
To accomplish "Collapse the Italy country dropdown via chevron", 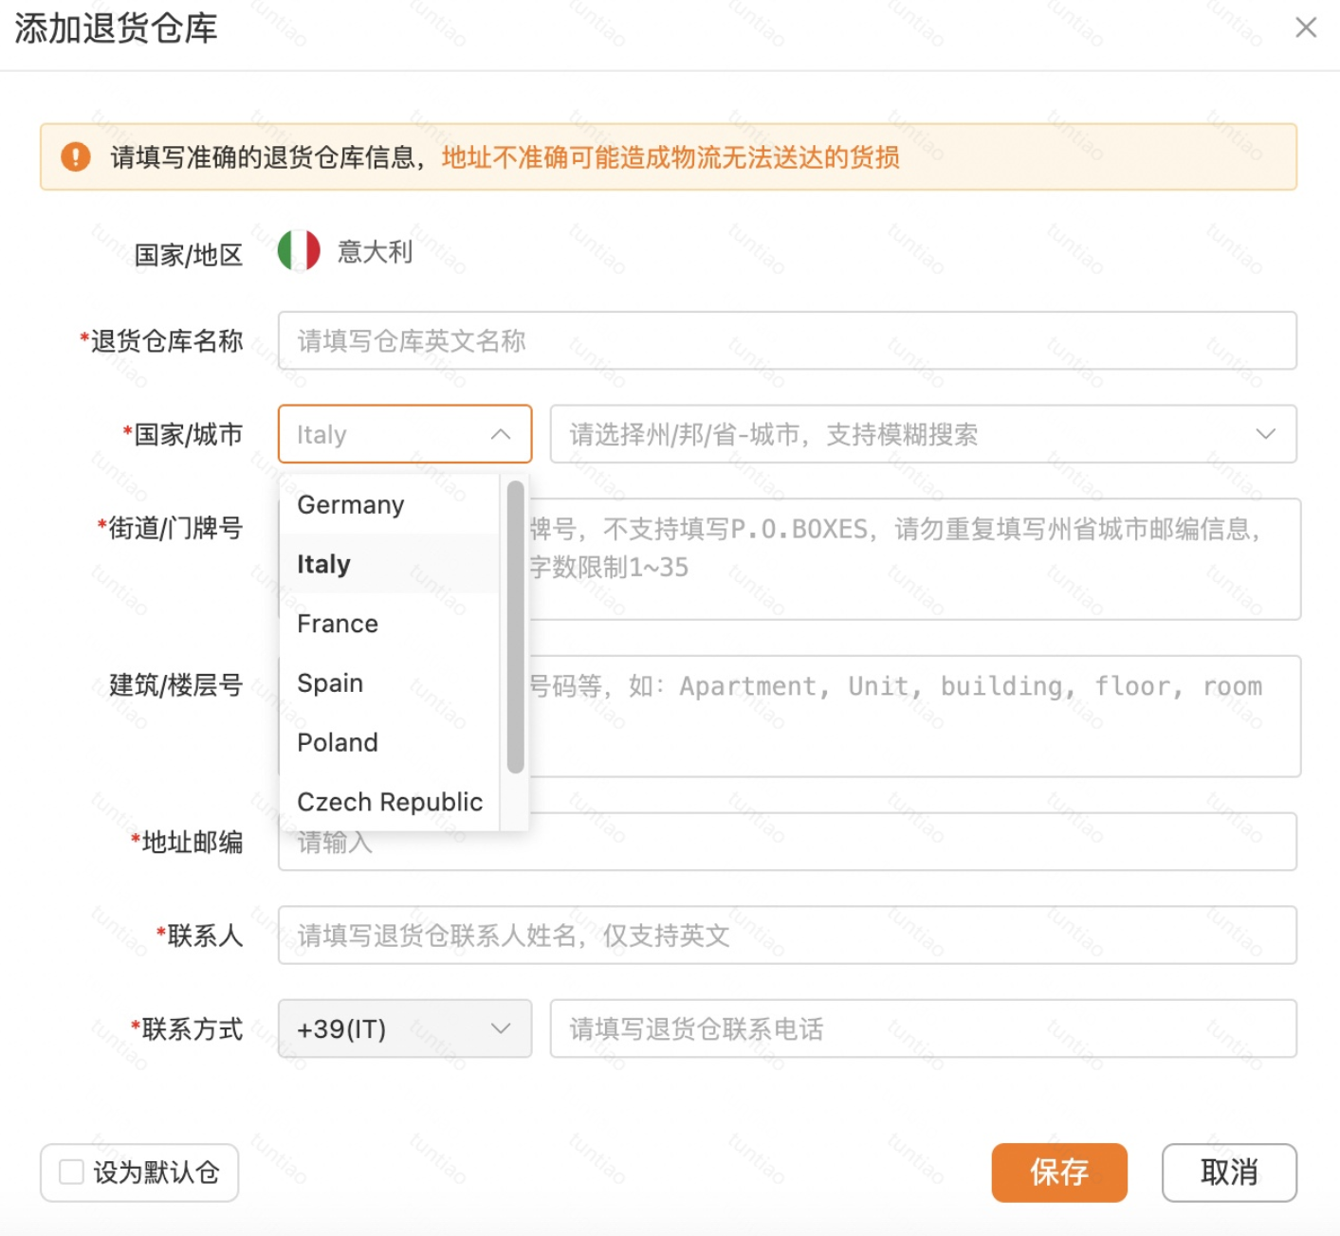I will [502, 434].
